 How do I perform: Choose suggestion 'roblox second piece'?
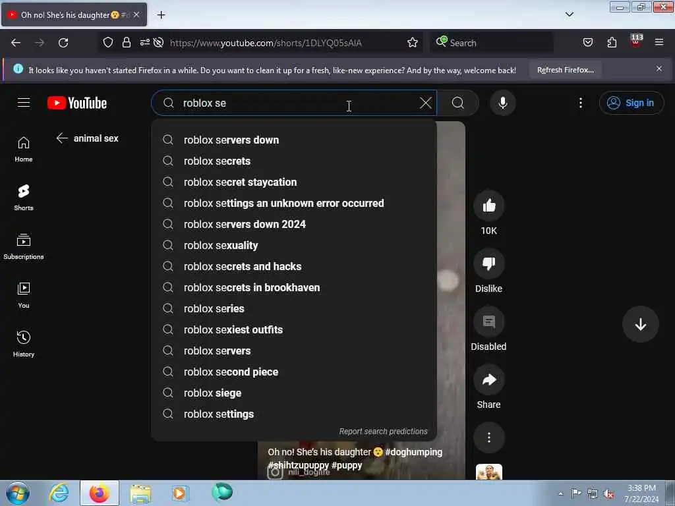293,372
